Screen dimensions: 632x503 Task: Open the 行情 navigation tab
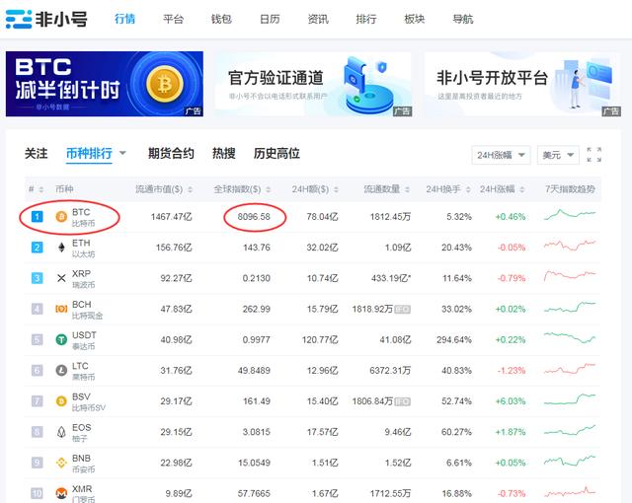124,19
